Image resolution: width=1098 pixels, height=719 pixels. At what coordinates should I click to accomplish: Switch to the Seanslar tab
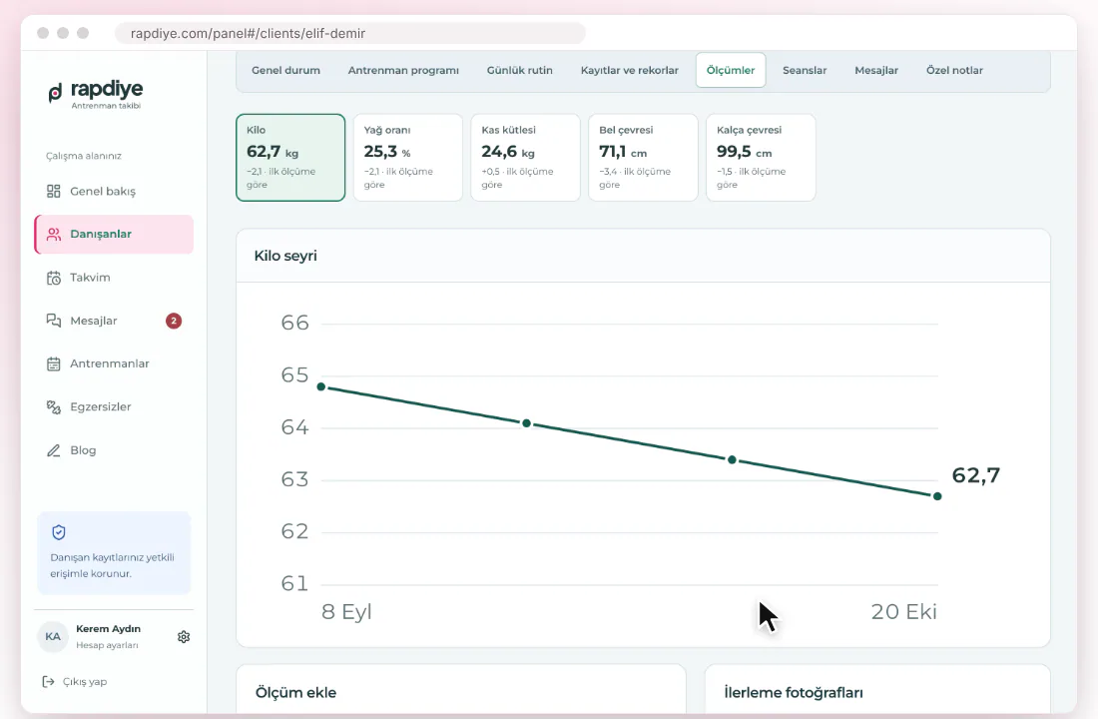click(x=805, y=70)
